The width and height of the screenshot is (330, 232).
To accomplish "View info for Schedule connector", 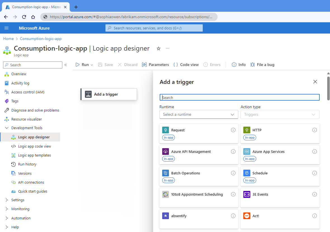I will [314, 173].
